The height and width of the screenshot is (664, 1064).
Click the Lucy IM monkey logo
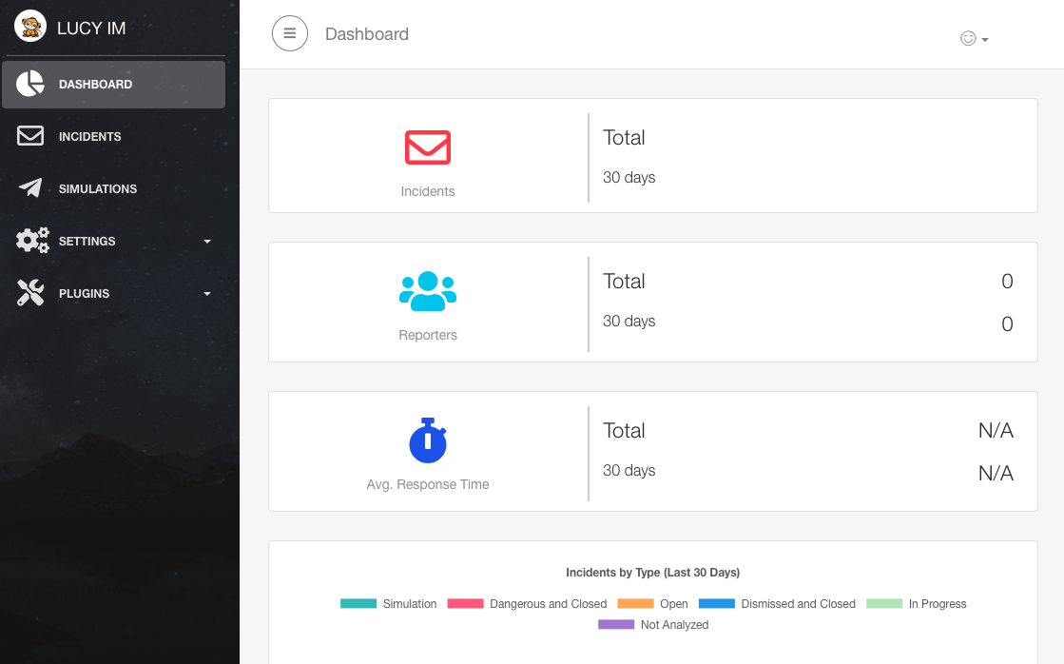(30, 27)
